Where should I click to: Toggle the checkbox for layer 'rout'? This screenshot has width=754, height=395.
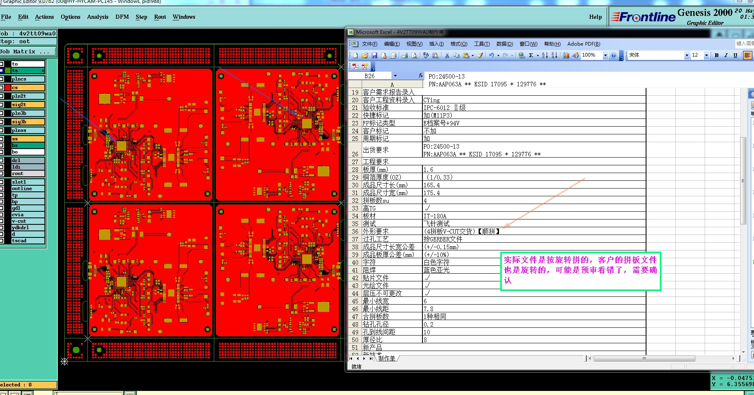pos(2,173)
